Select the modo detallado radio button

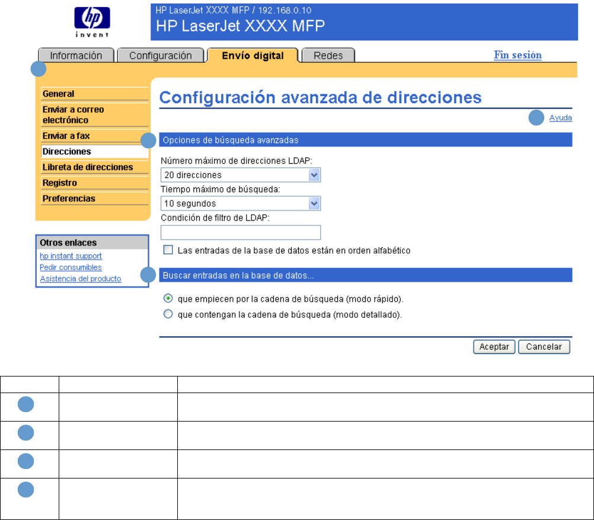[x=168, y=314]
